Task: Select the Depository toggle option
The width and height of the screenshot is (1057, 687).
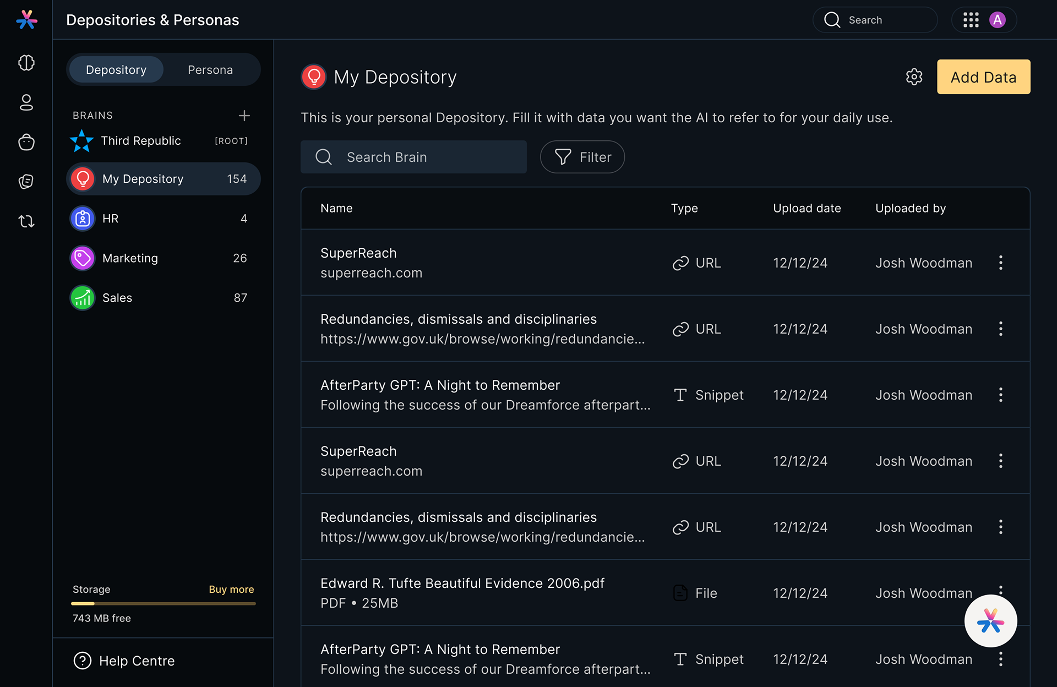Action: coord(116,70)
